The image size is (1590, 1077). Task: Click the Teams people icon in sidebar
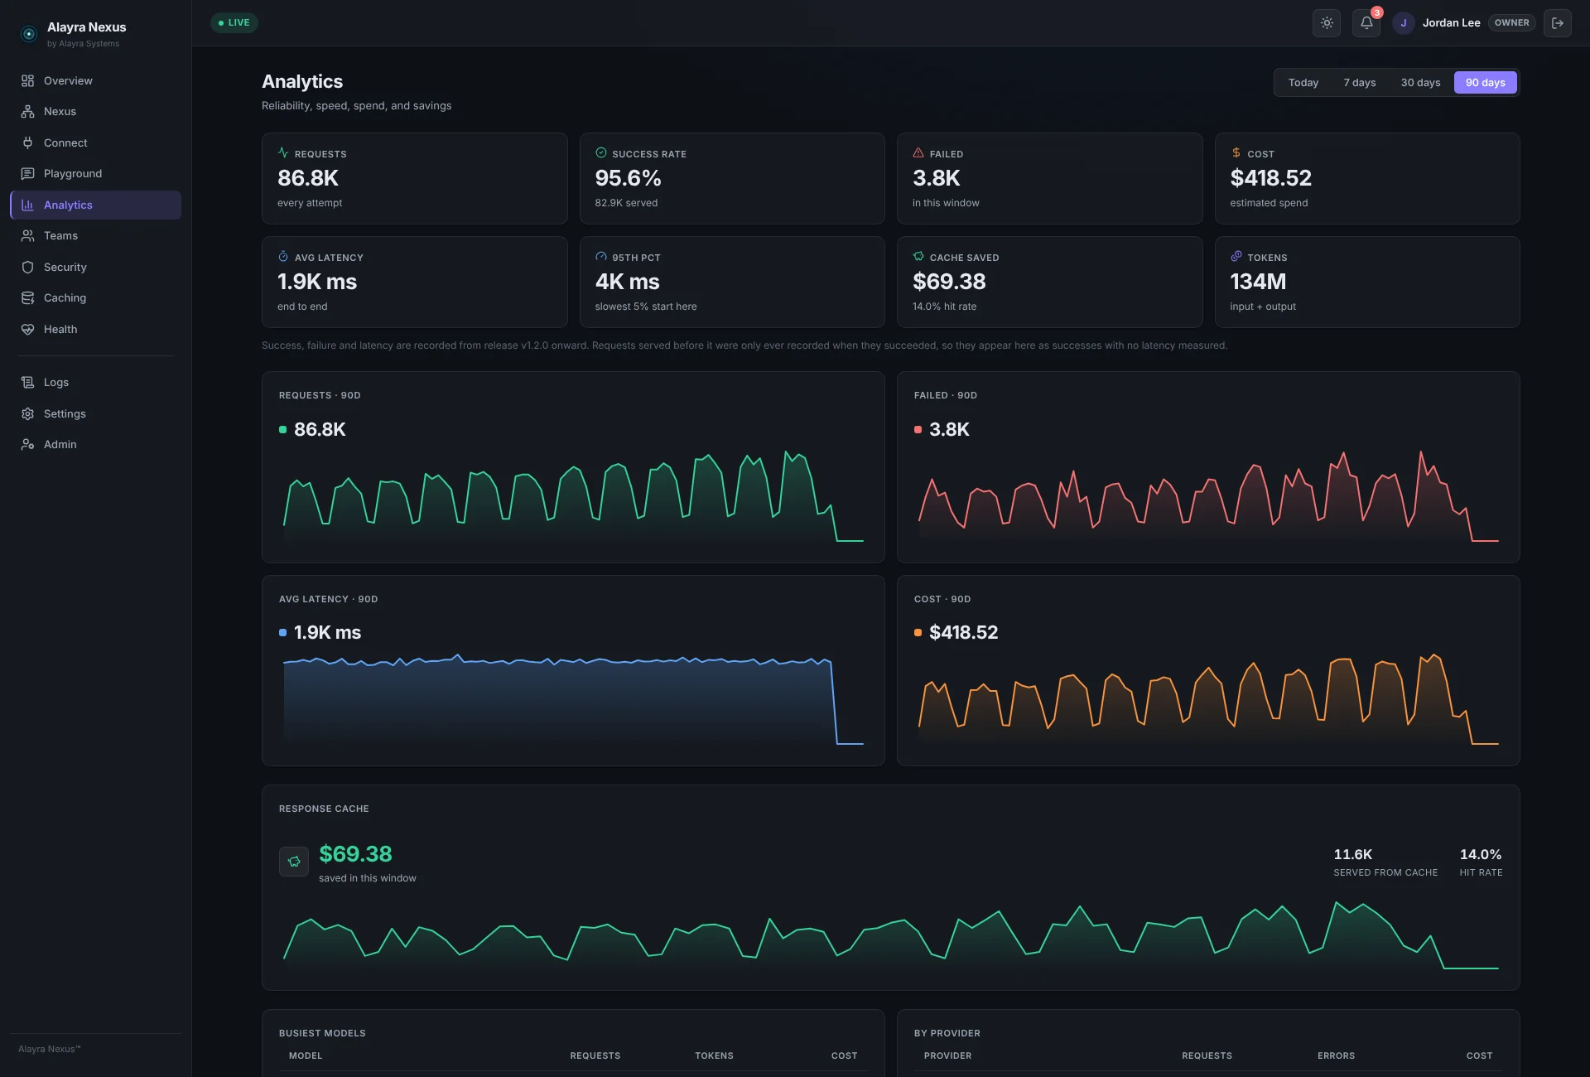(x=27, y=236)
